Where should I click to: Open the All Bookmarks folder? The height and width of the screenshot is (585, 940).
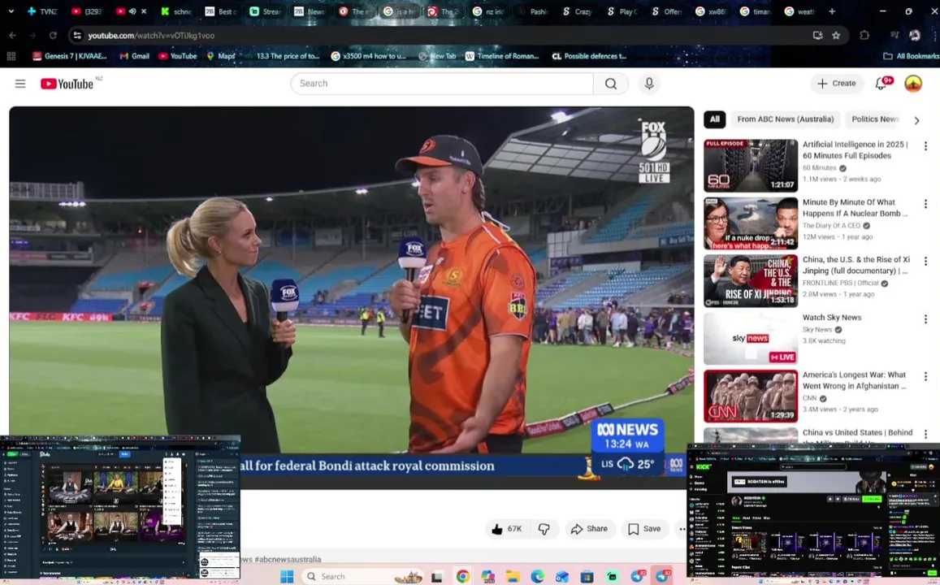click(912, 56)
